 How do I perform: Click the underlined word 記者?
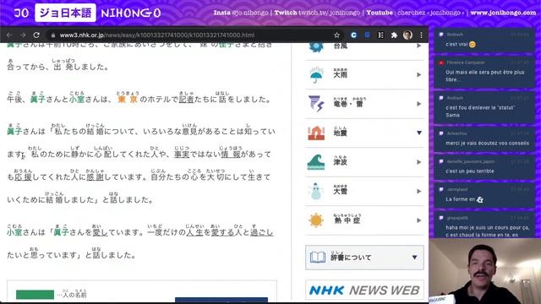tap(186, 100)
